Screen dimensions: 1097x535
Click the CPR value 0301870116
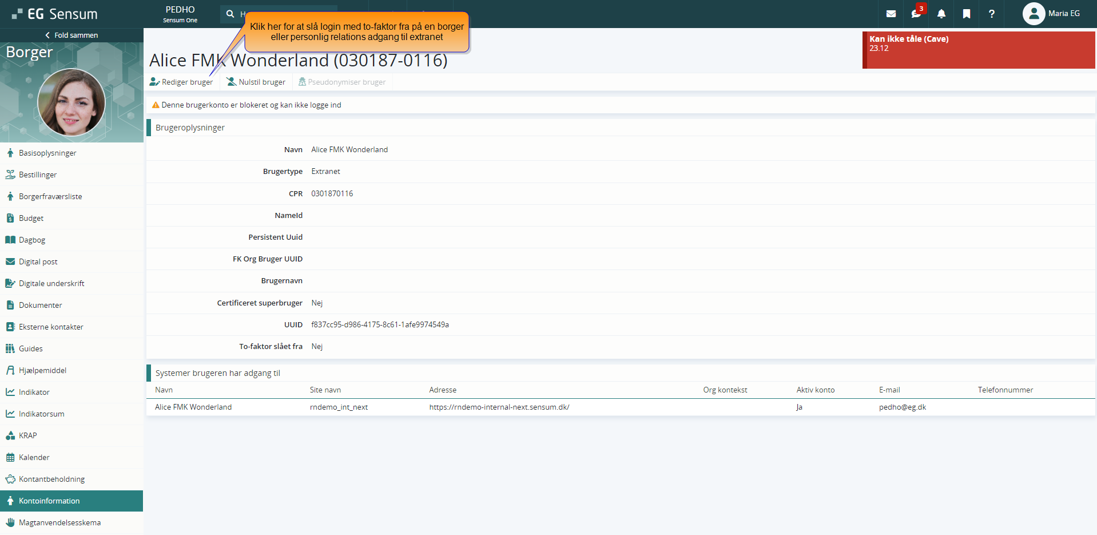(x=332, y=193)
